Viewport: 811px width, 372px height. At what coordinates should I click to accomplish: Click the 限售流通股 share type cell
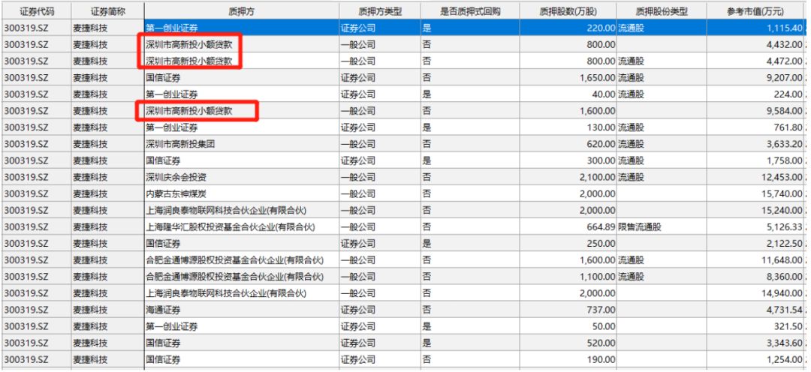coord(640,226)
